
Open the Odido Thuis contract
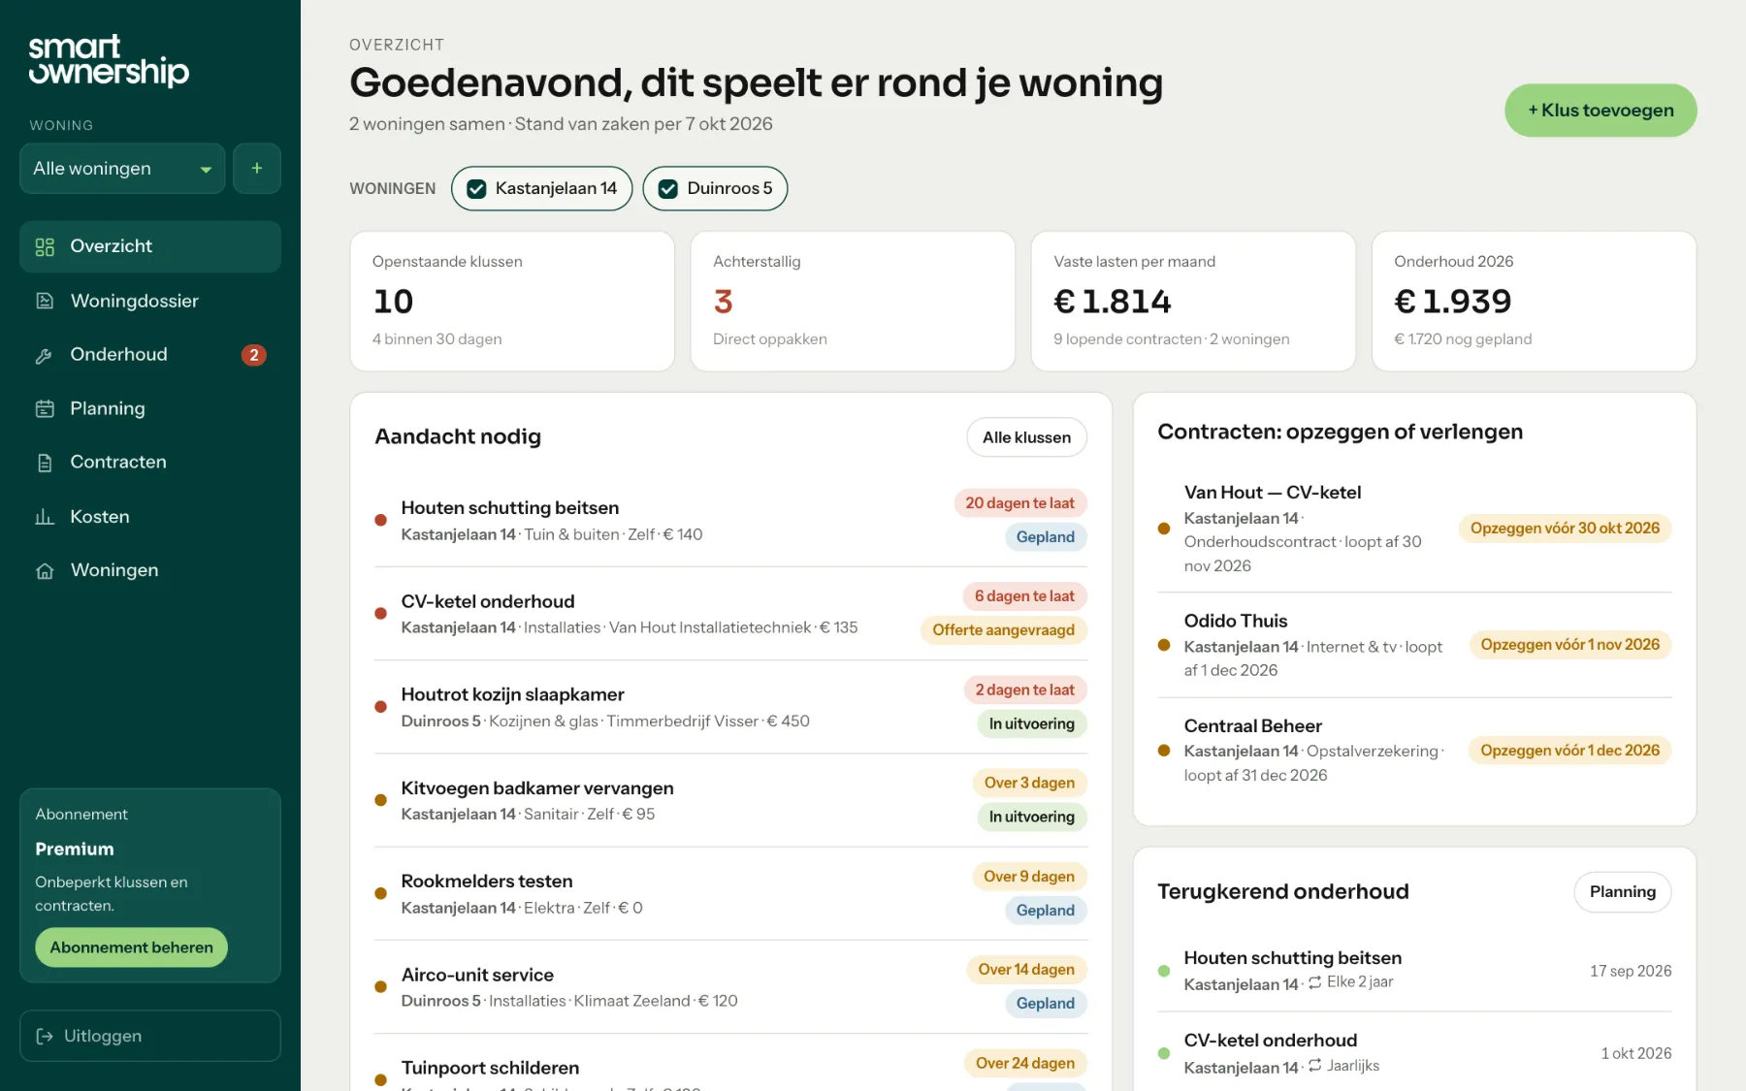point(1414,645)
